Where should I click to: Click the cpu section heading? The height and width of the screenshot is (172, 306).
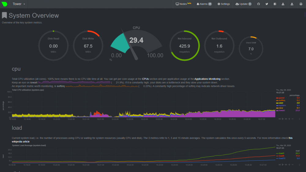[x=16, y=69]
